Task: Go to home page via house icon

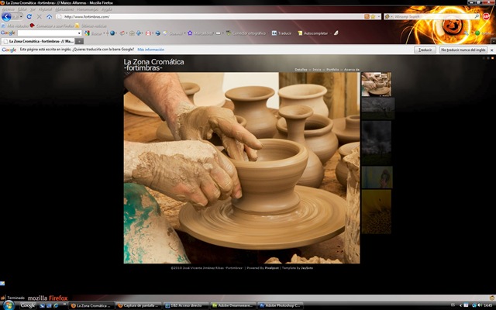Action: tap(50, 16)
